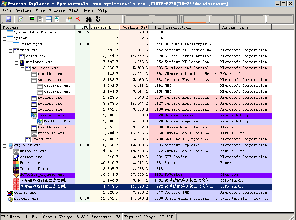Click the CPU usage mini graph in toolbar
This screenshot has height=220, width=296.
coord(138,19)
